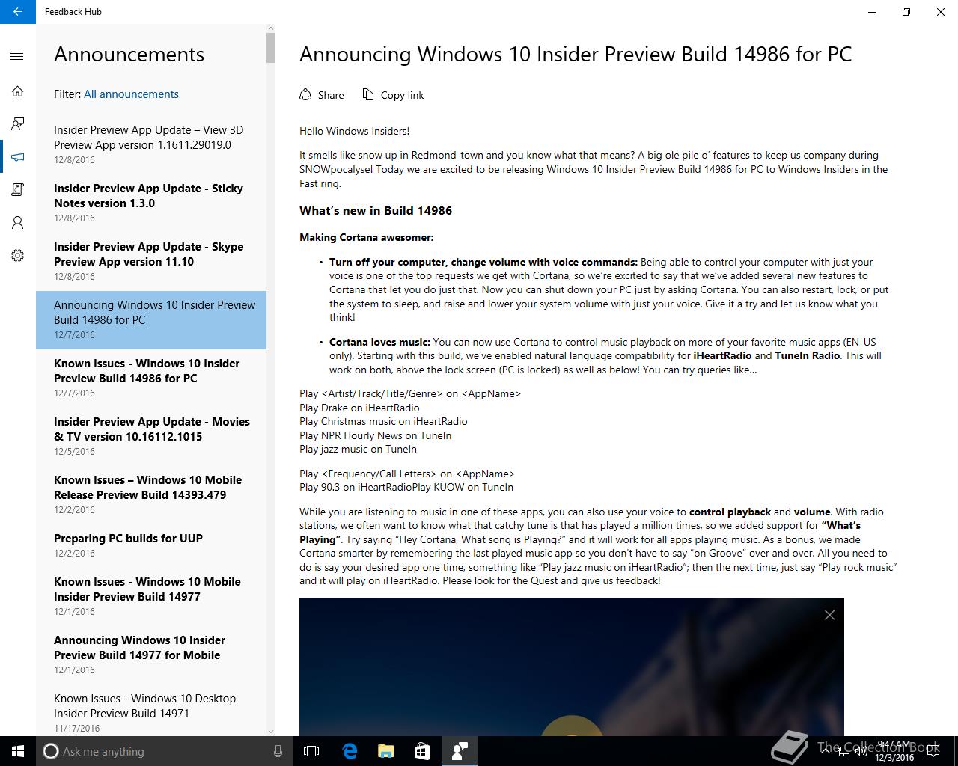Image resolution: width=958 pixels, height=766 pixels.
Task: Close the embedded image overlay X
Action: coord(829,615)
